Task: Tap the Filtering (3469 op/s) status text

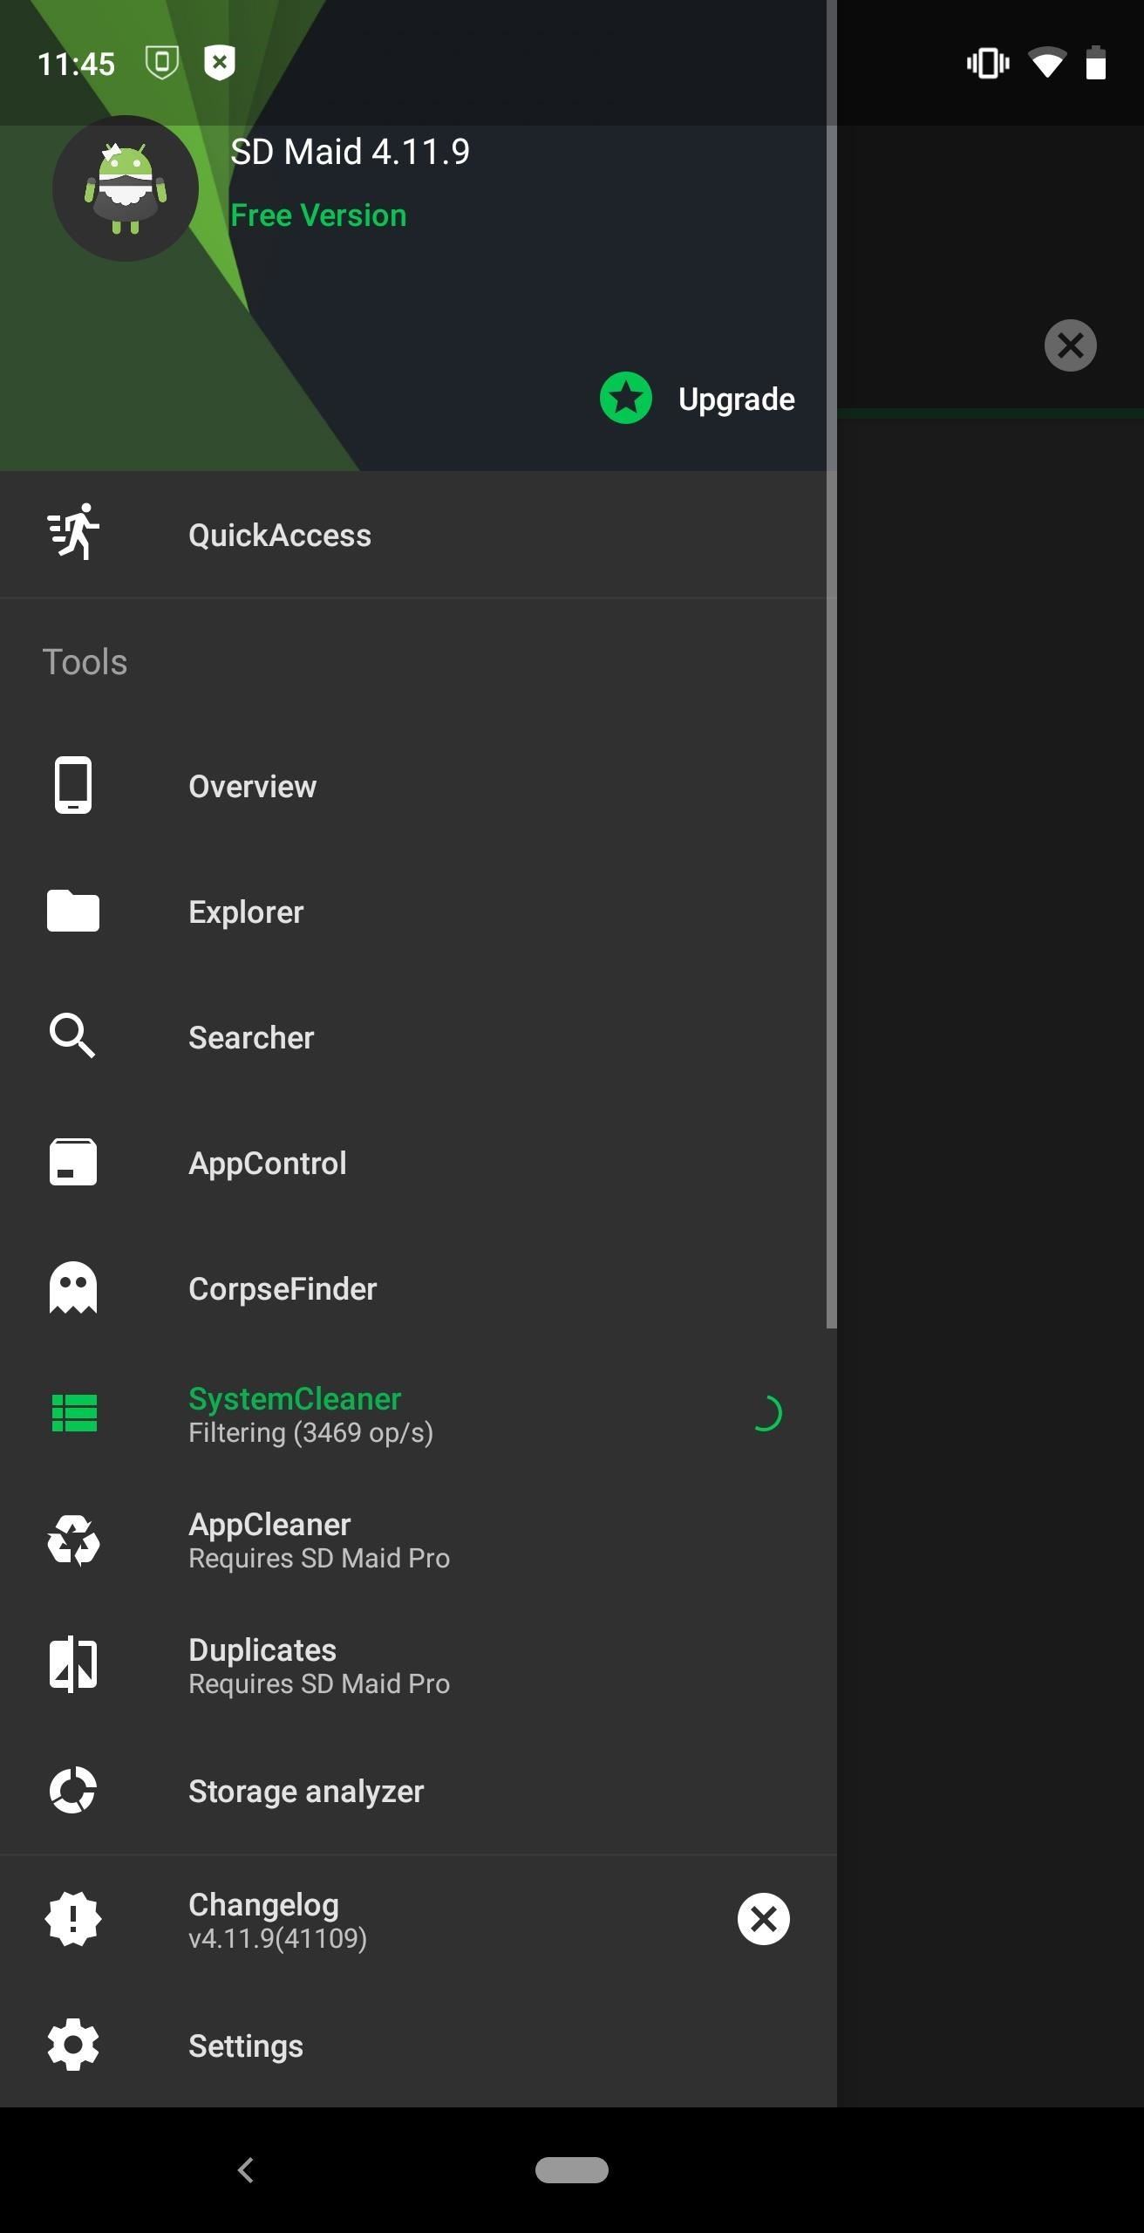Action: (310, 1433)
